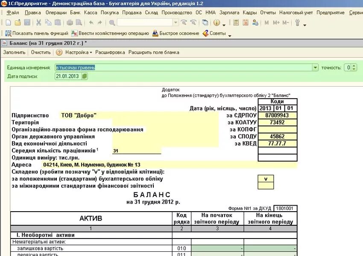Click the ЄДРПОУ code cell 87009943

(x=277, y=115)
